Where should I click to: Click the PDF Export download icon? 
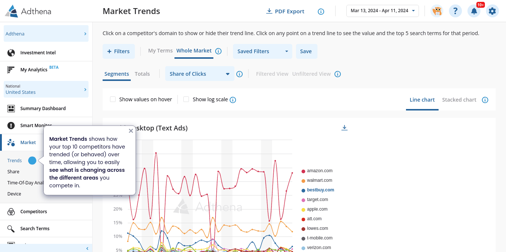[x=269, y=11]
